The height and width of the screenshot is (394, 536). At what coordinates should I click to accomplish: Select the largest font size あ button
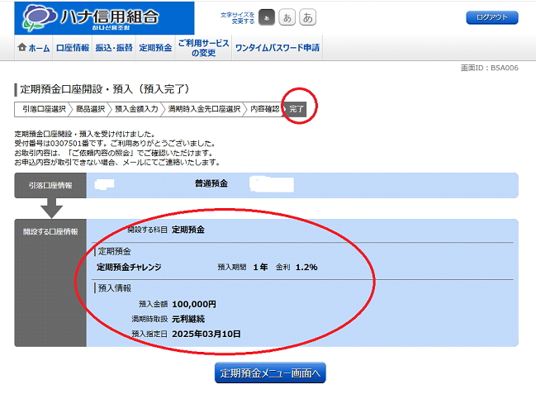[x=307, y=18]
